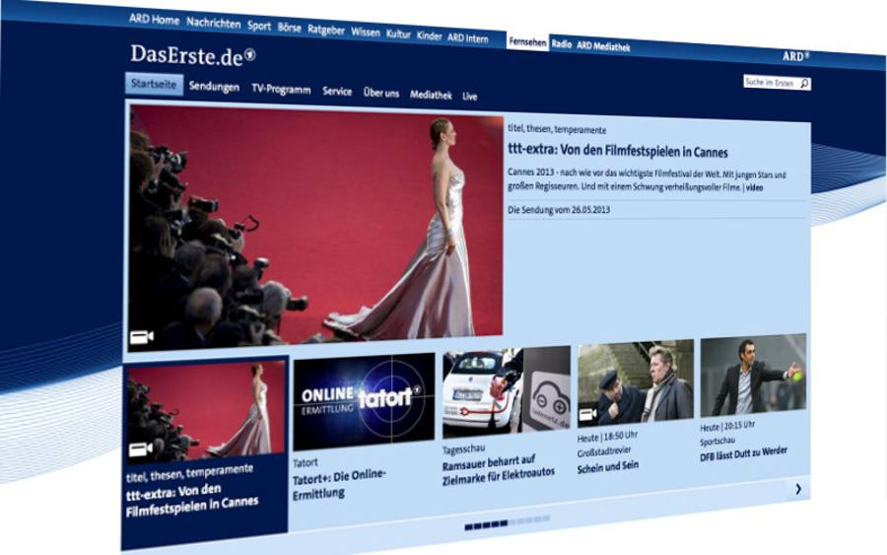This screenshot has width=887, height=555.
Task: Click the video link in teaser text
Action: pos(754,187)
